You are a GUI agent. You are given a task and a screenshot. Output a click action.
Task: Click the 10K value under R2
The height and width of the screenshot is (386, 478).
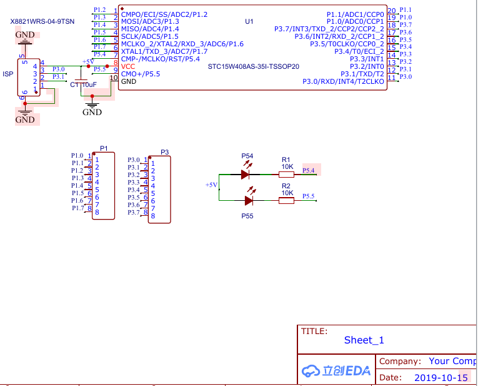[287, 193]
